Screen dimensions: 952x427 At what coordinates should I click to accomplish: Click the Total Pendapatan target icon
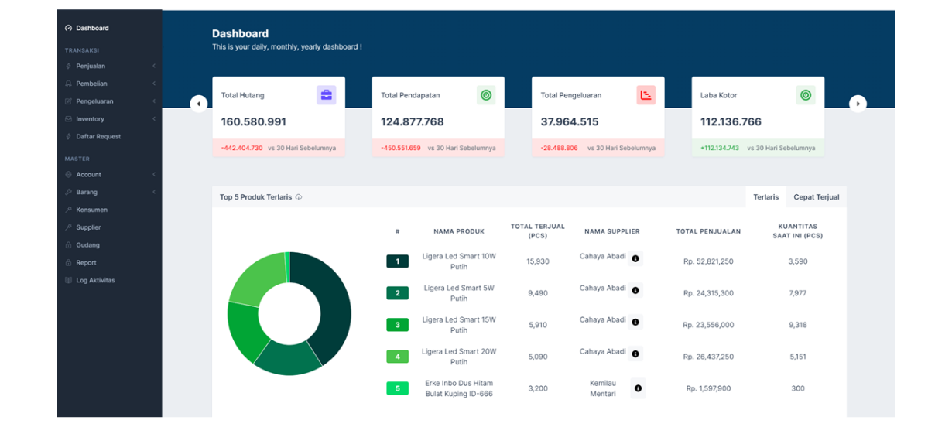pyautogui.click(x=486, y=95)
